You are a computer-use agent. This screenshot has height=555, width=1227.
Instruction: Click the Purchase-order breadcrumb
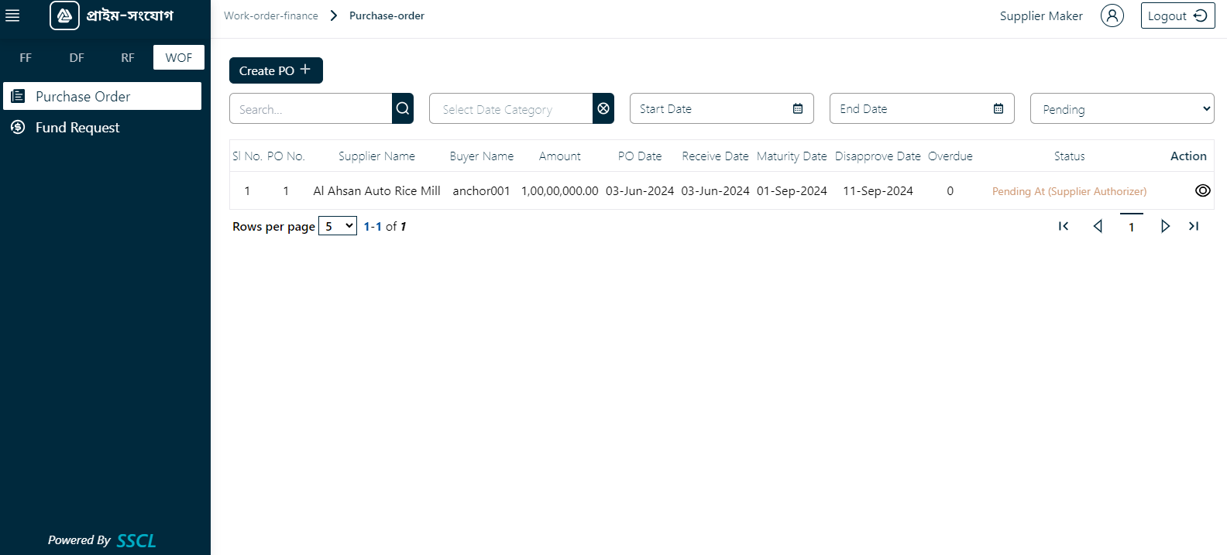pyautogui.click(x=387, y=15)
